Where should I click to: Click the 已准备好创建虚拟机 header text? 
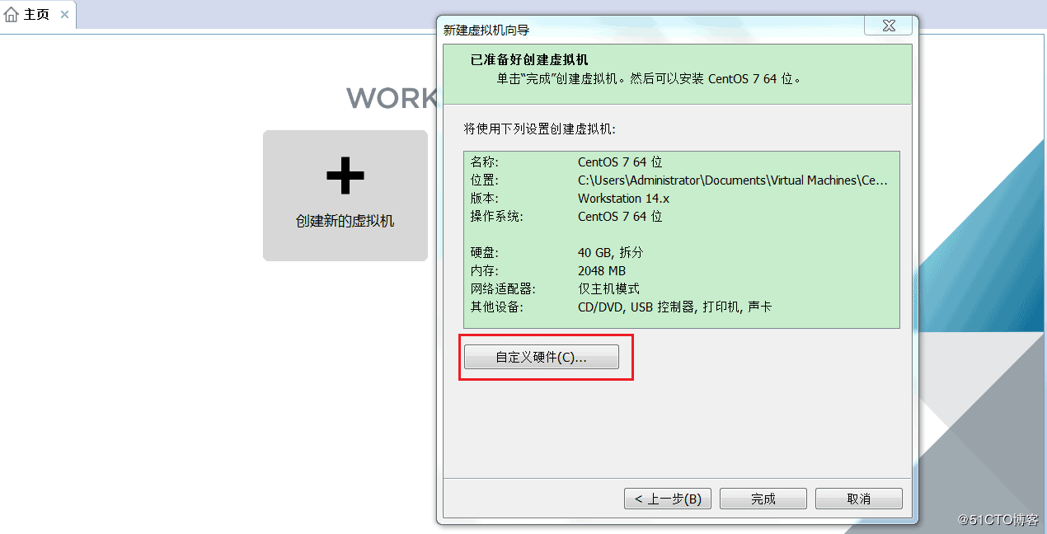529,60
